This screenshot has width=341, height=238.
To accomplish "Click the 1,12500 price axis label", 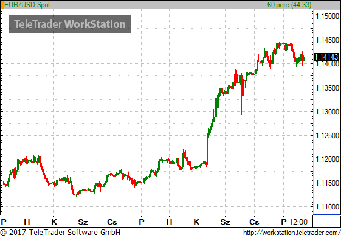I will [x=327, y=136].
